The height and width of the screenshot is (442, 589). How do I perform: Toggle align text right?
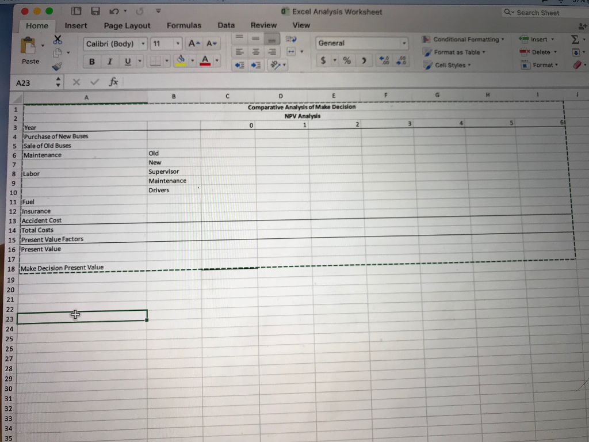coord(272,52)
